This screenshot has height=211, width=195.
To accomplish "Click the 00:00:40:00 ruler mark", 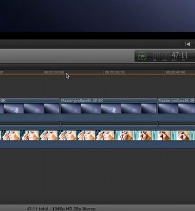I will 175,72.
